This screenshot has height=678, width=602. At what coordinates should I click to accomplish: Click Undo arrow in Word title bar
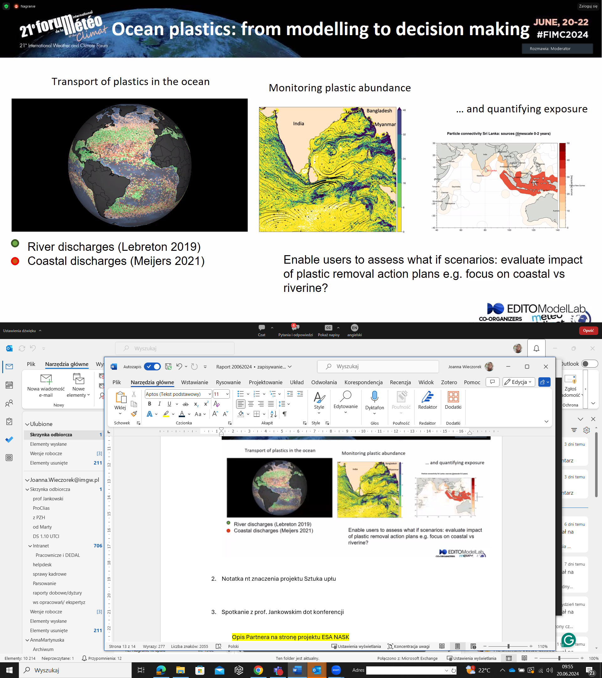tap(179, 366)
